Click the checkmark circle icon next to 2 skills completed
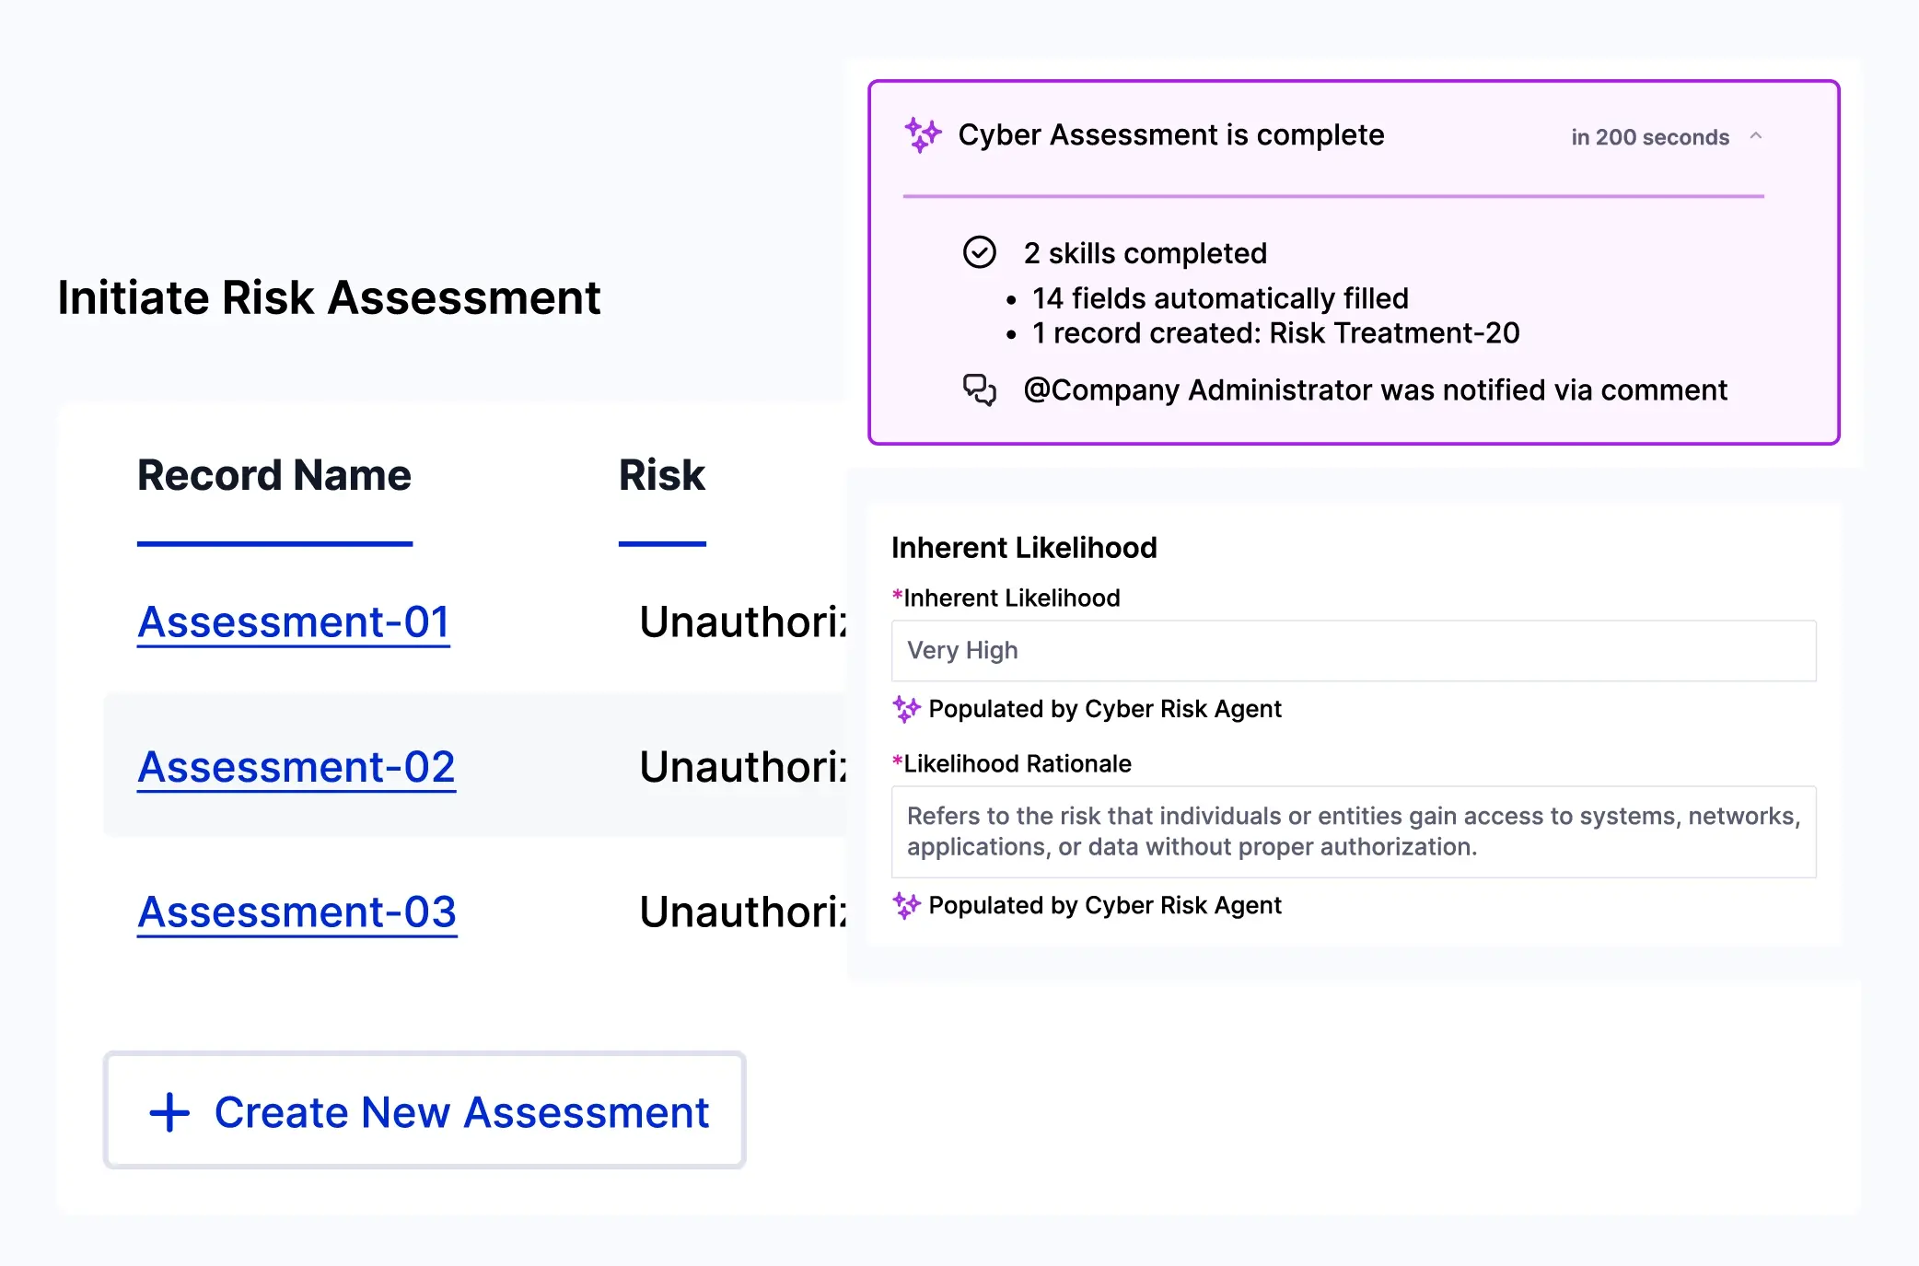The width and height of the screenshot is (1919, 1266). pos(979,252)
